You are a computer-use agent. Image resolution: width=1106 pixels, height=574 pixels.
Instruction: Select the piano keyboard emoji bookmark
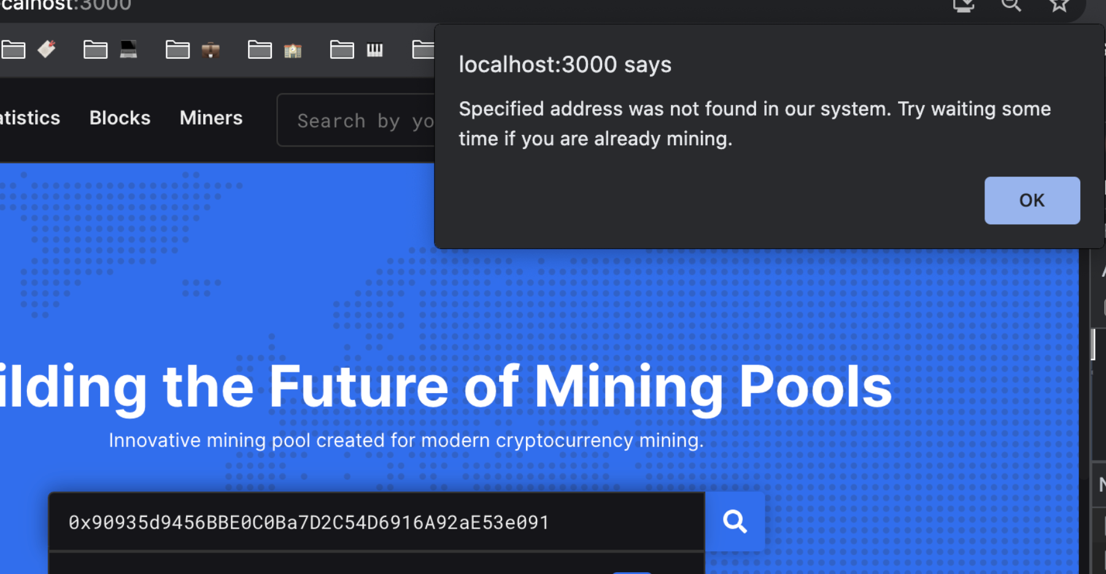click(x=375, y=50)
